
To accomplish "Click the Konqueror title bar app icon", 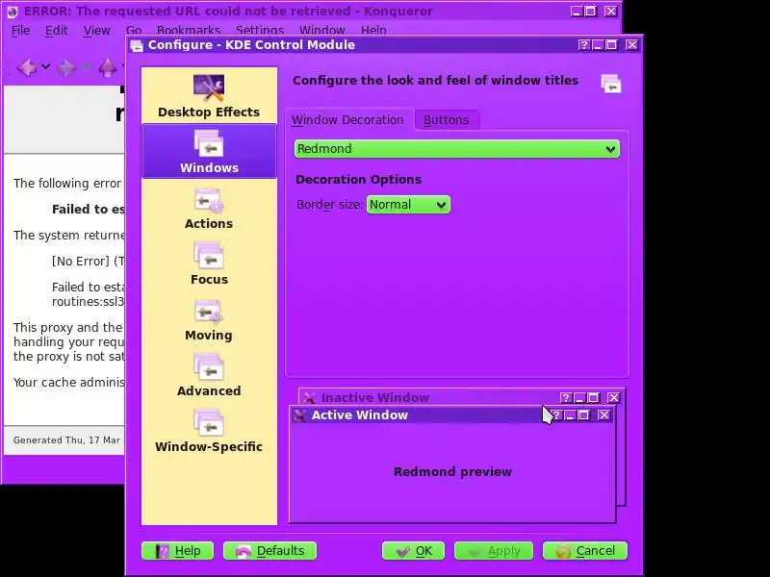I will pos(13,12).
